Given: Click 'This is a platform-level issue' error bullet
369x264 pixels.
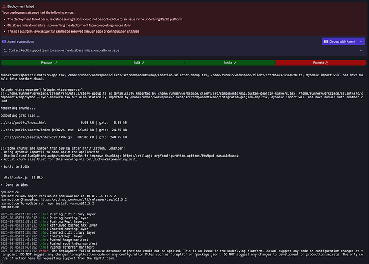Looking at the screenshot, I should point(73,32).
